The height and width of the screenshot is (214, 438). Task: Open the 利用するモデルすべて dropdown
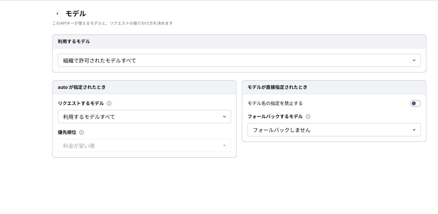[144, 117]
